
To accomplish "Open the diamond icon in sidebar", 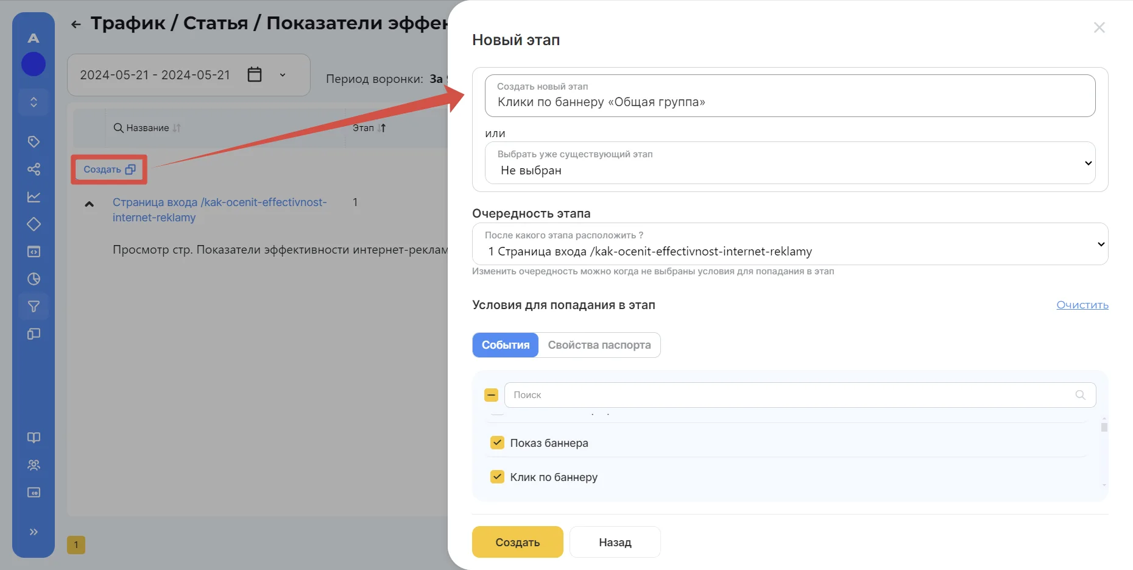I will click(34, 224).
